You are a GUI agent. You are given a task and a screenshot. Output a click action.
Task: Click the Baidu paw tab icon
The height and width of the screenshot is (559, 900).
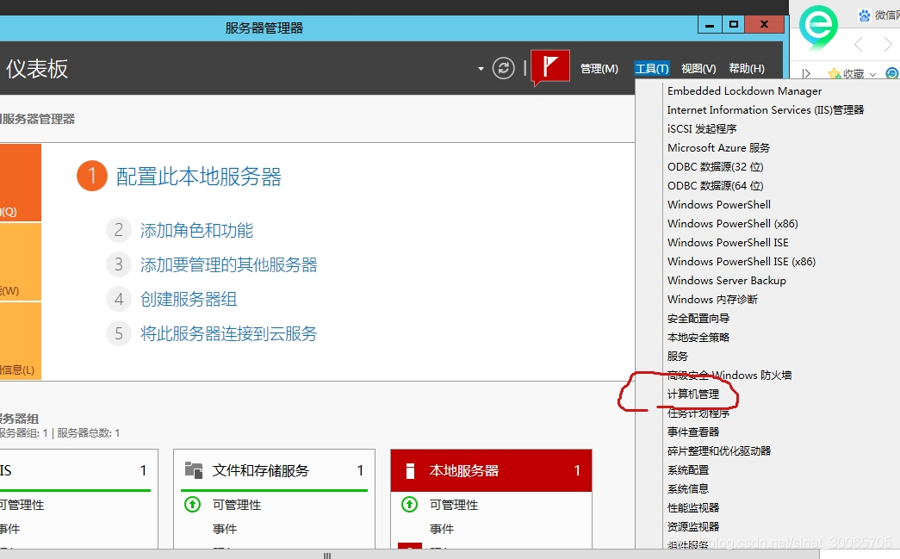pos(864,16)
